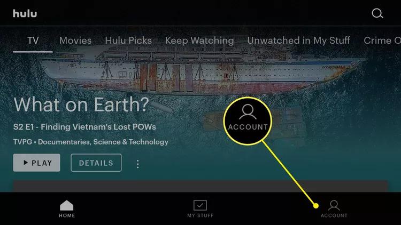Play What on Earth? episode
This screenshot has height=225, width=401.
[36, 163]
